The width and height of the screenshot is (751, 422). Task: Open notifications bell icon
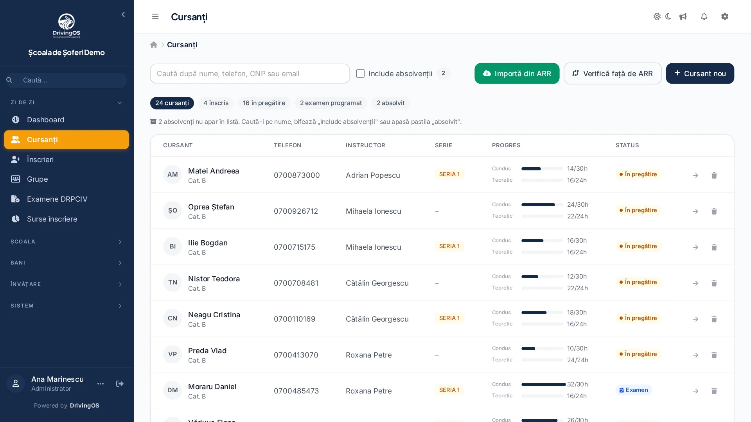point(704,16)
